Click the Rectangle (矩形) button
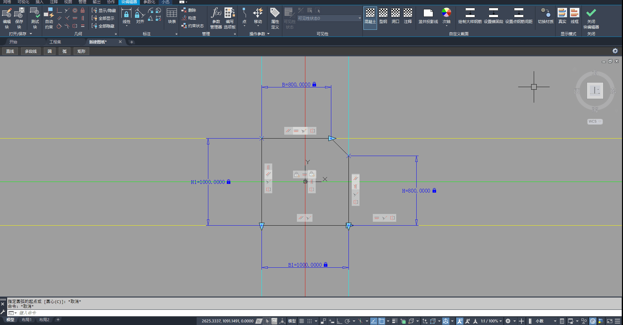 (81, 51)
